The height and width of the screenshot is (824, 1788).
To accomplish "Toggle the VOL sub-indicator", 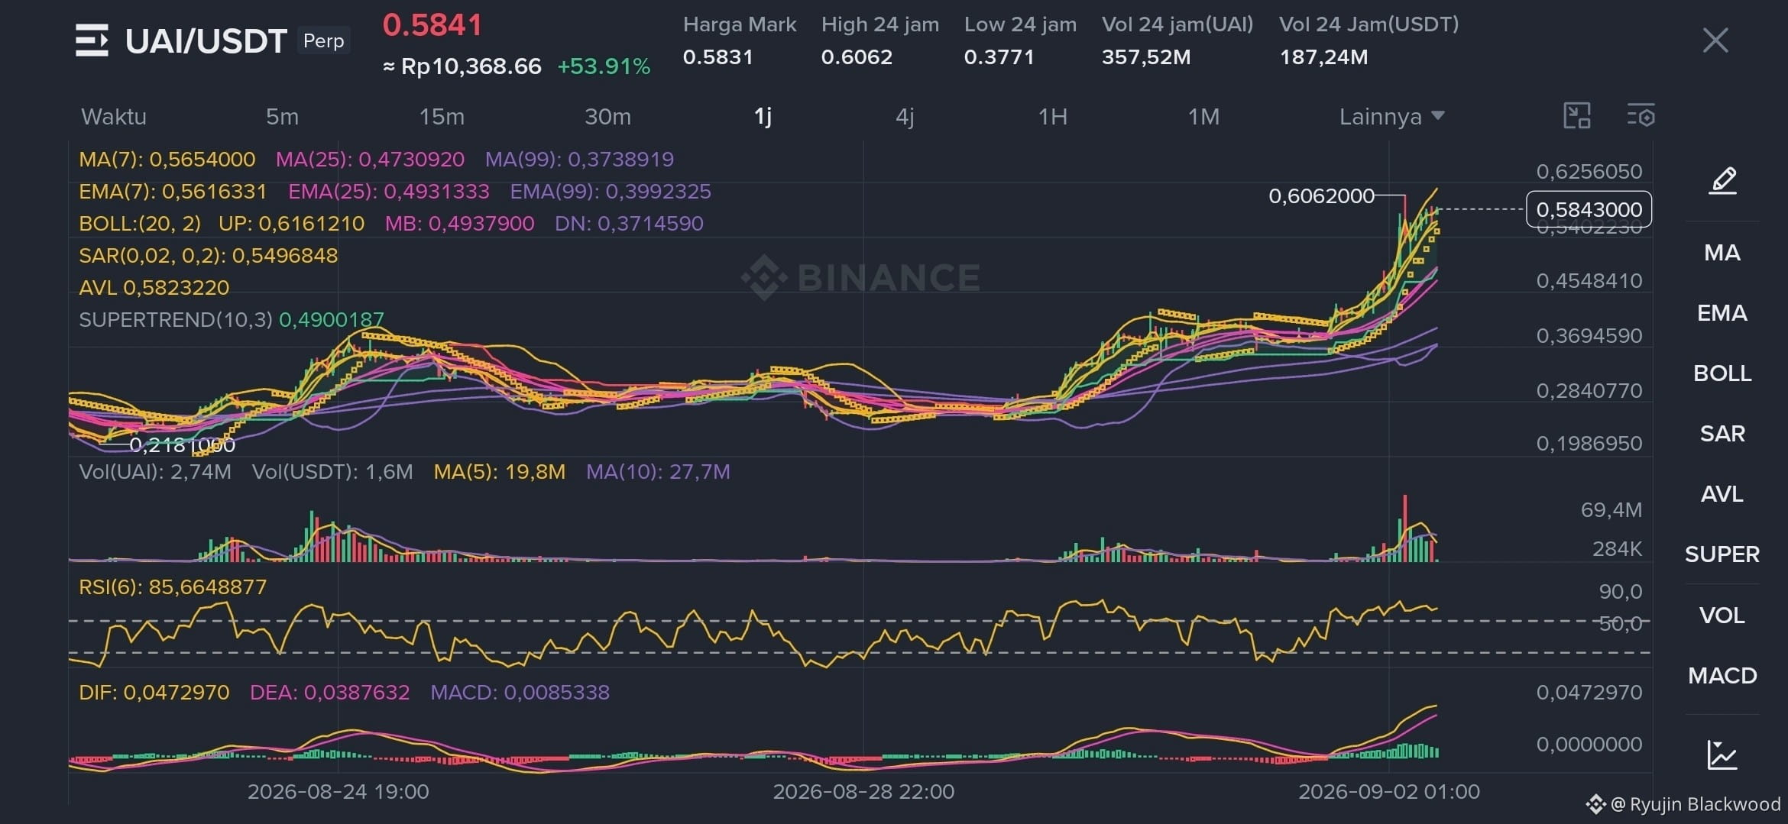I will click(x=1722, y=616).
